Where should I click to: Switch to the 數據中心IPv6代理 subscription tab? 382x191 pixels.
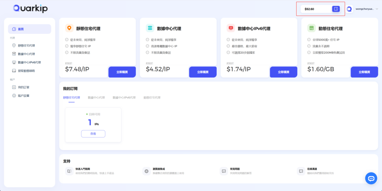click(124, 97)
